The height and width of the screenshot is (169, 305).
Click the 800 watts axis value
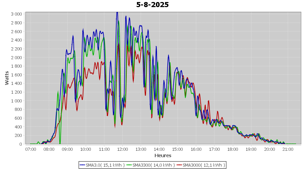pyautogui.click(x=18, y=110)
